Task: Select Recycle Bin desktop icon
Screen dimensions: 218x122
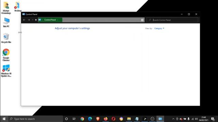Action: (x=6, y=38)
